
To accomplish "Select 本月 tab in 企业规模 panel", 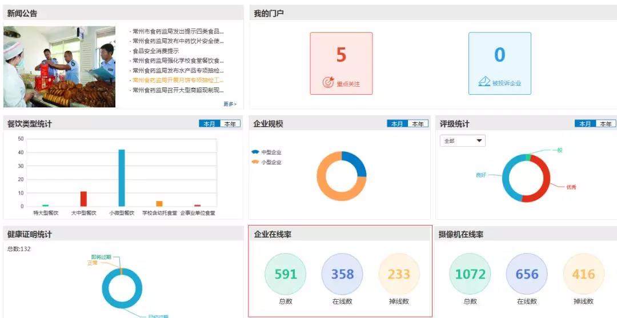I will coord(398,124).
